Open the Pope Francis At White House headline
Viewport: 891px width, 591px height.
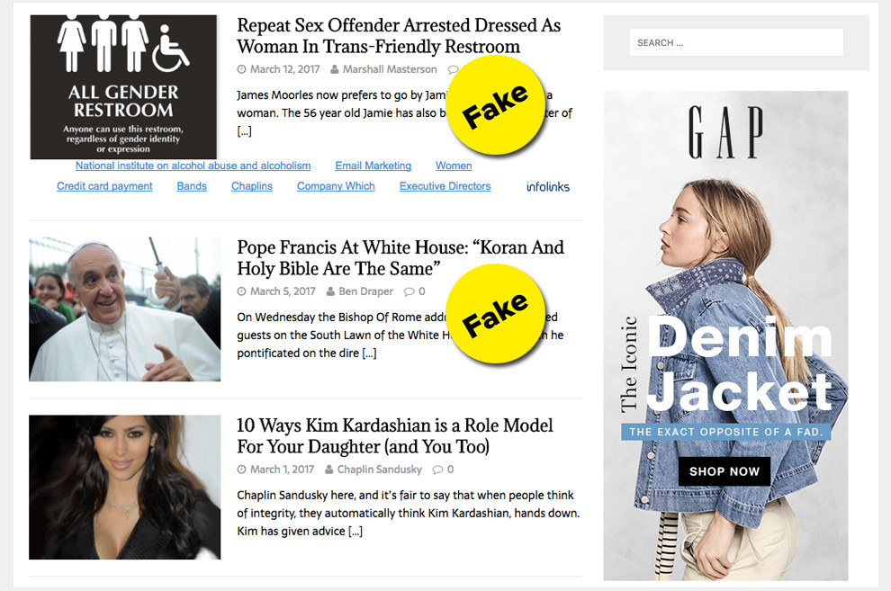400,258
